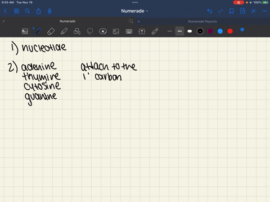Pick the black pen color
The image size is (270, 202).
pos(200,31)
